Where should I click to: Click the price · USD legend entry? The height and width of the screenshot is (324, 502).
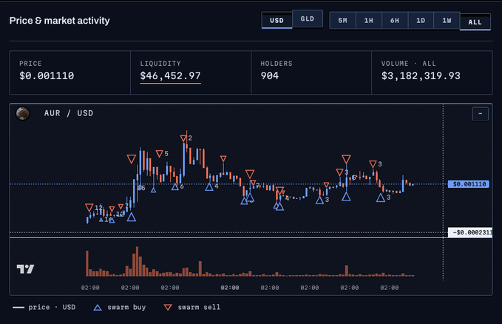44,307
